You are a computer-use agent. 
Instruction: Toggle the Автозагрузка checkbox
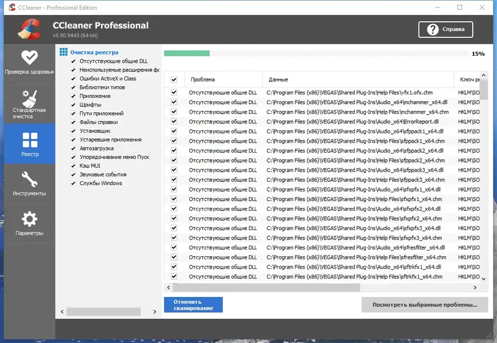click(73, 148)
